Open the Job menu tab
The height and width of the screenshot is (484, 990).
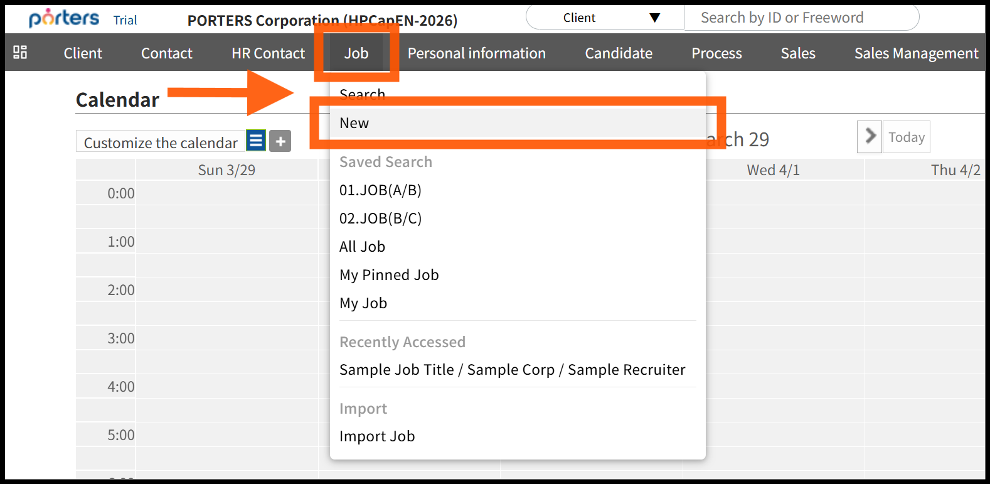click(356, 53)
